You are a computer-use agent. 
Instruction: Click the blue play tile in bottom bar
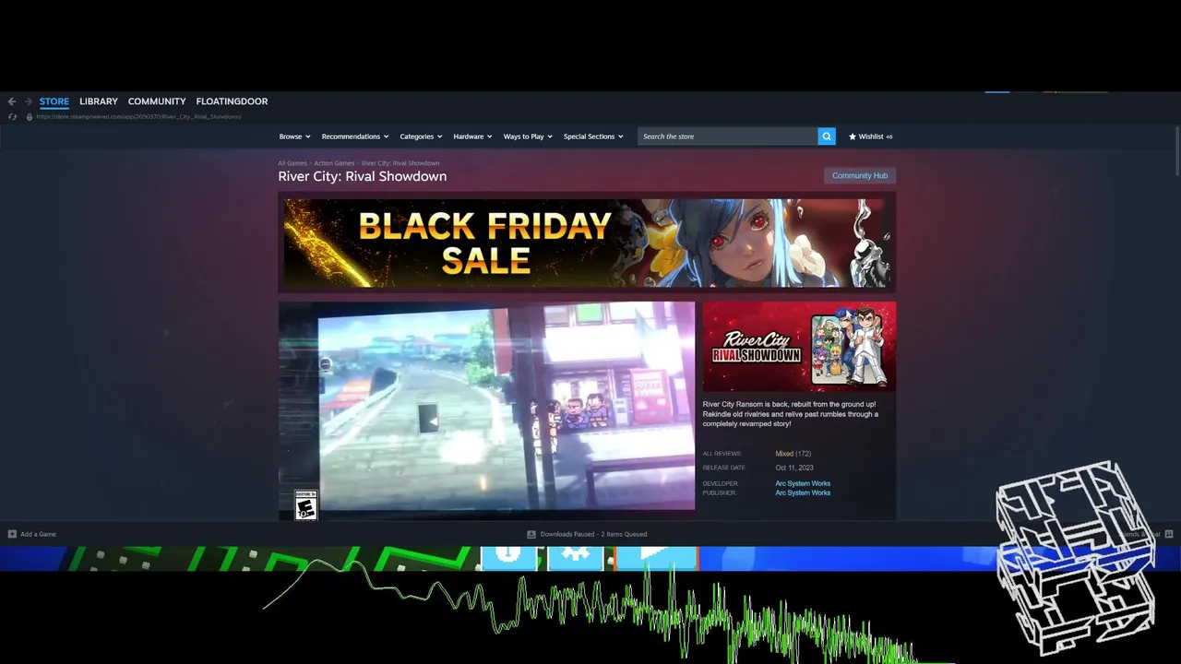(655, 557)
